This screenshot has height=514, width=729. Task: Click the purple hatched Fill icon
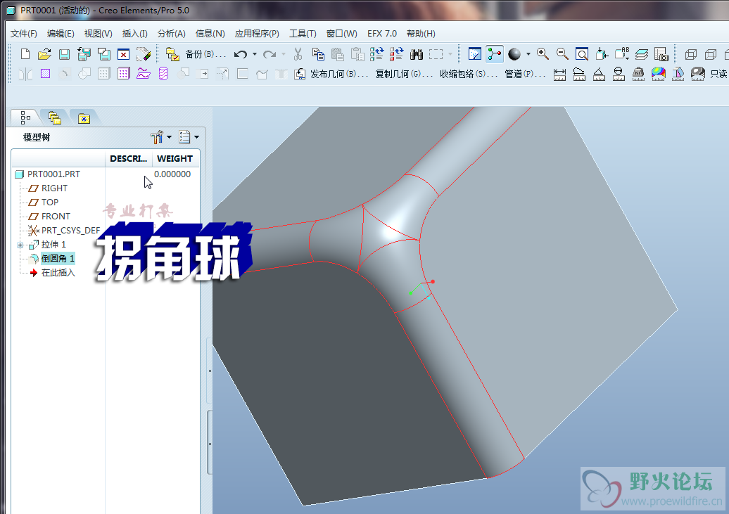pyautogui.click(x=45, y=73)
